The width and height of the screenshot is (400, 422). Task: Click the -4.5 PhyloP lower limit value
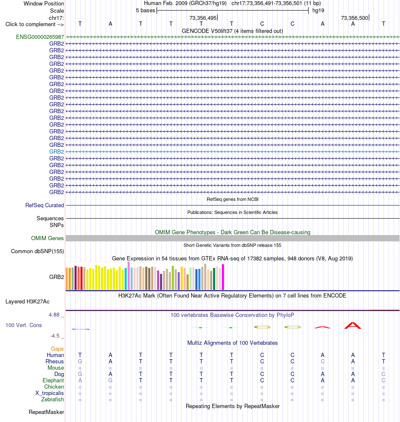click(55, 336)
